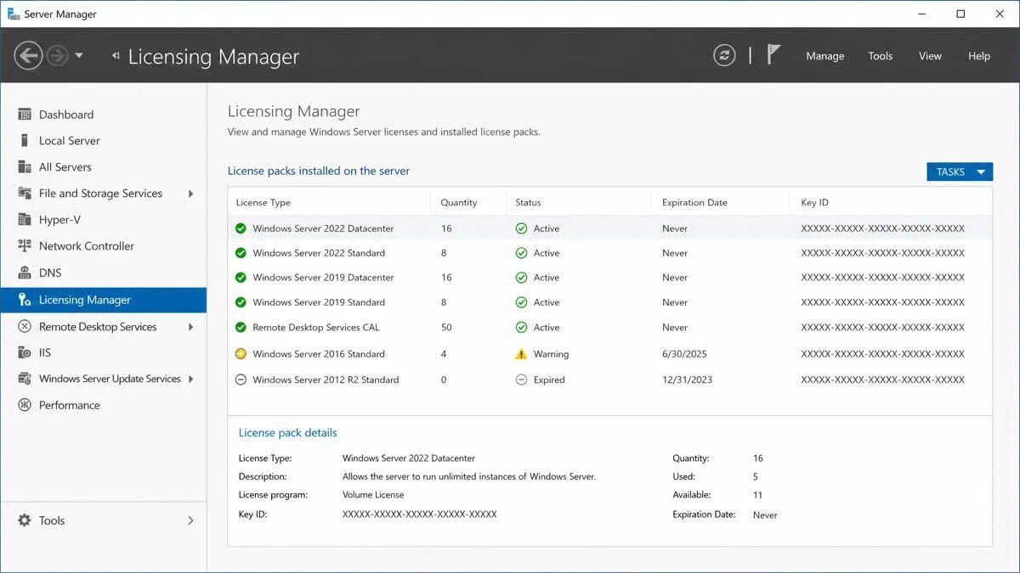Click the Hyper-V icon

[x=25, y=220]
